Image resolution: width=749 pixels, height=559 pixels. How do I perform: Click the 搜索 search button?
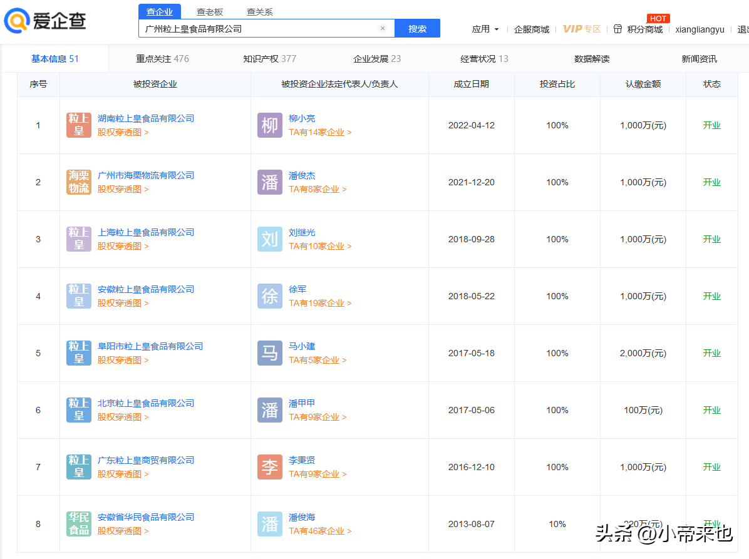417,28
